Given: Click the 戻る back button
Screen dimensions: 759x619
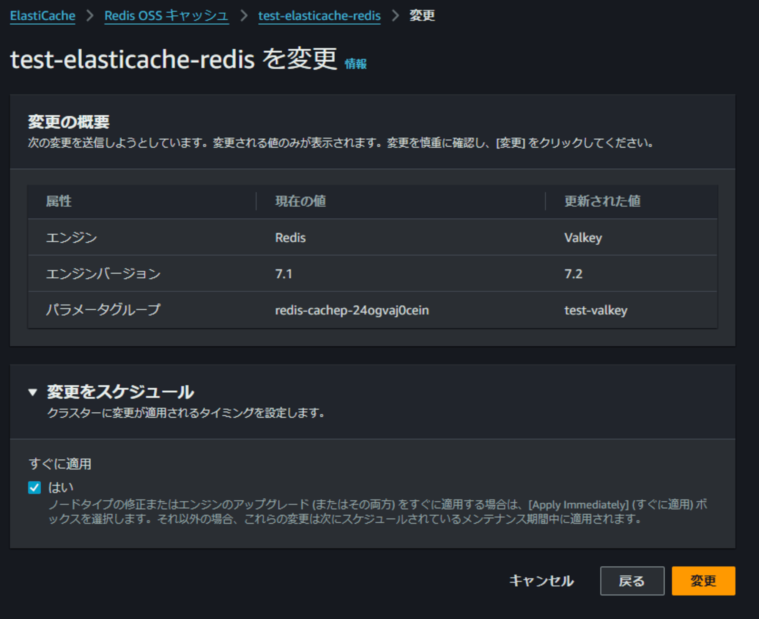Looking at the screenshot, I should coord(632,581).
